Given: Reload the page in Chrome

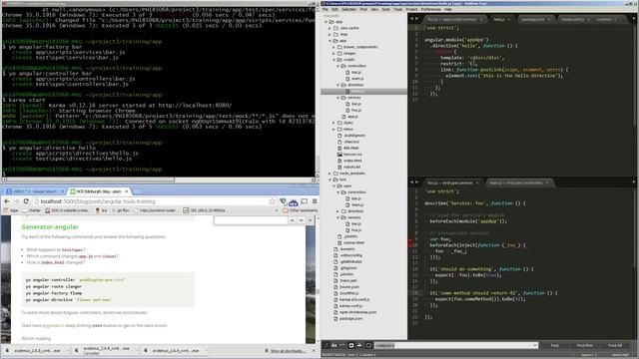Looking at the screenshot, I should pos(26,201).
